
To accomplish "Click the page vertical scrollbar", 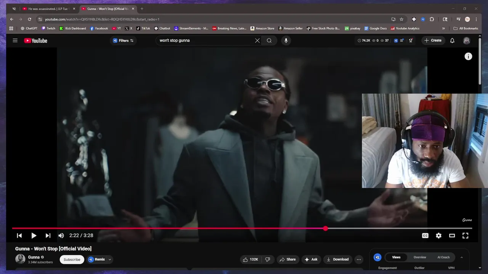I will click(x=480, y=61).
